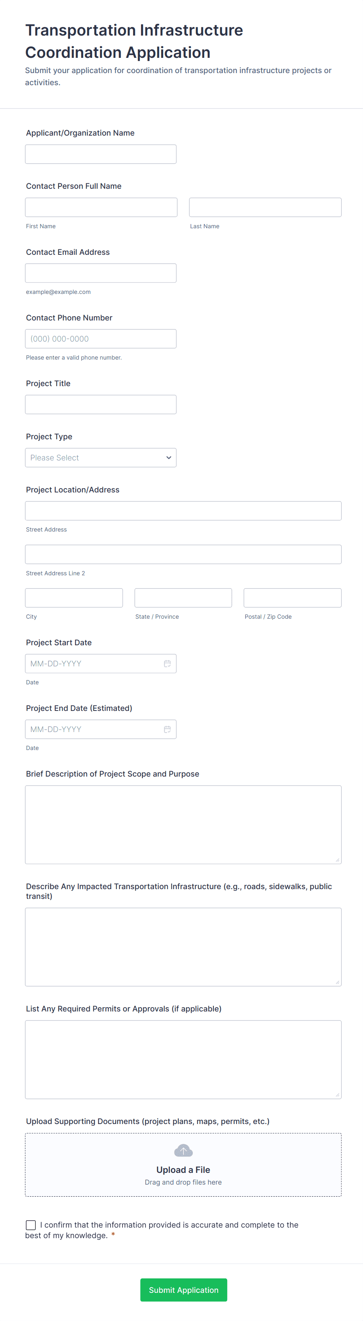Click the Postal / Zip Code field

click(x=292, y=598)
